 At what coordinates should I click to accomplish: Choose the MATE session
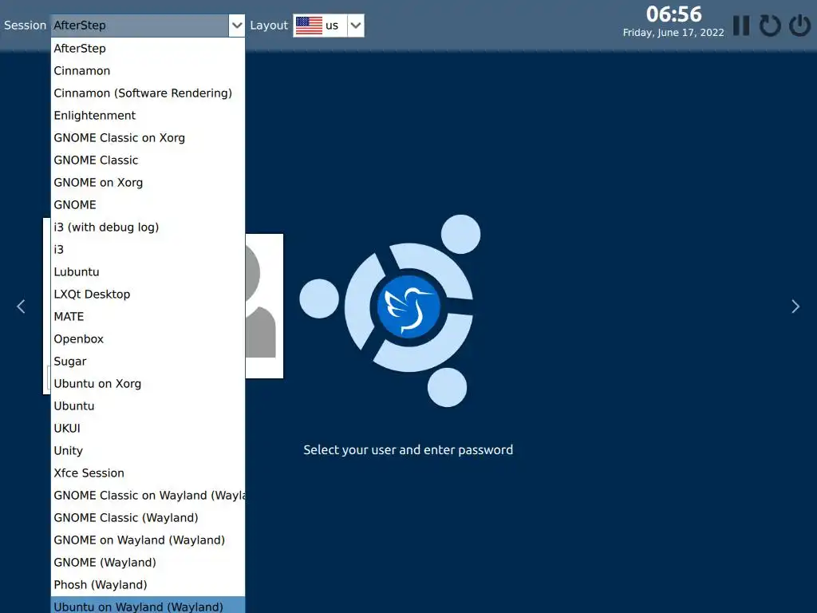pyautogui.click(x=148, y=317)
